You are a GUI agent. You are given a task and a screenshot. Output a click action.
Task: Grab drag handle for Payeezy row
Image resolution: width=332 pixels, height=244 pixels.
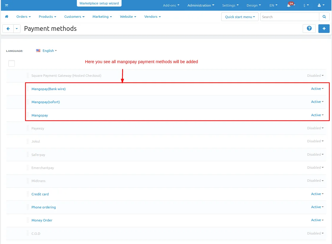(x=28, y=128)
